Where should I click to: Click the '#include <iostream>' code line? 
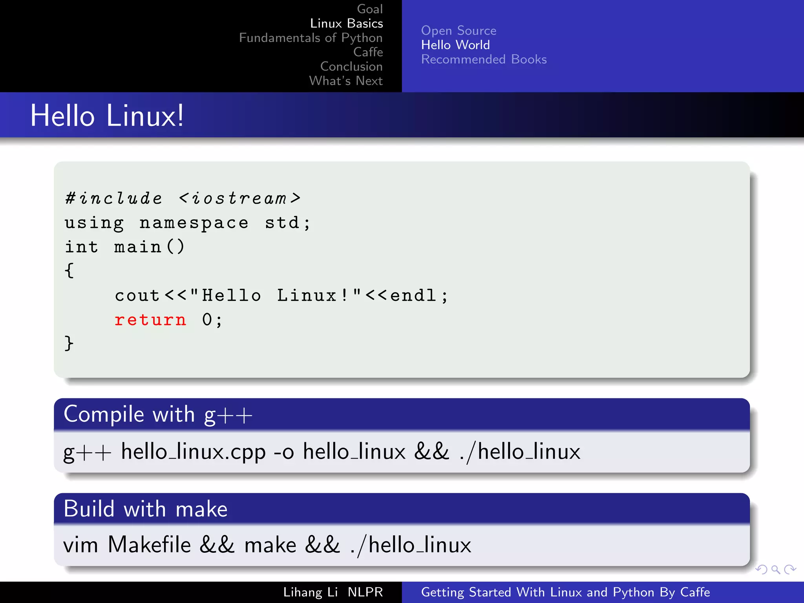coord(183,198)
